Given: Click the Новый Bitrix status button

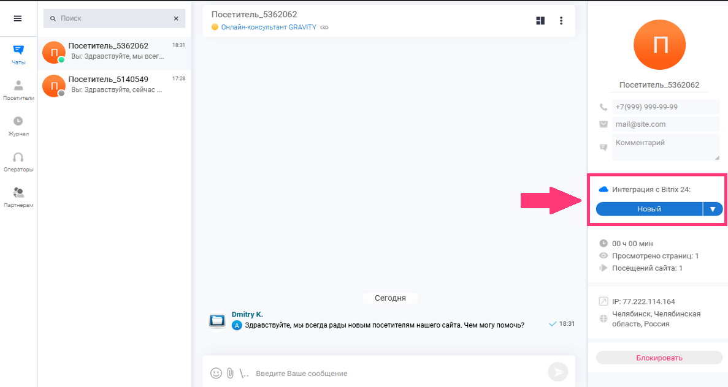Looking at the screenshot, I should click(x=649, y=209).
